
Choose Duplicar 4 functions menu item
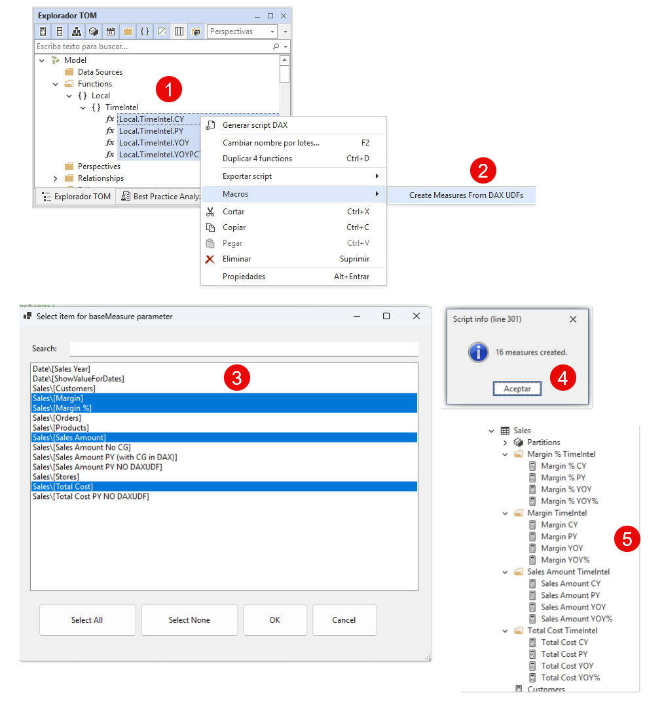tap(293, 159)
